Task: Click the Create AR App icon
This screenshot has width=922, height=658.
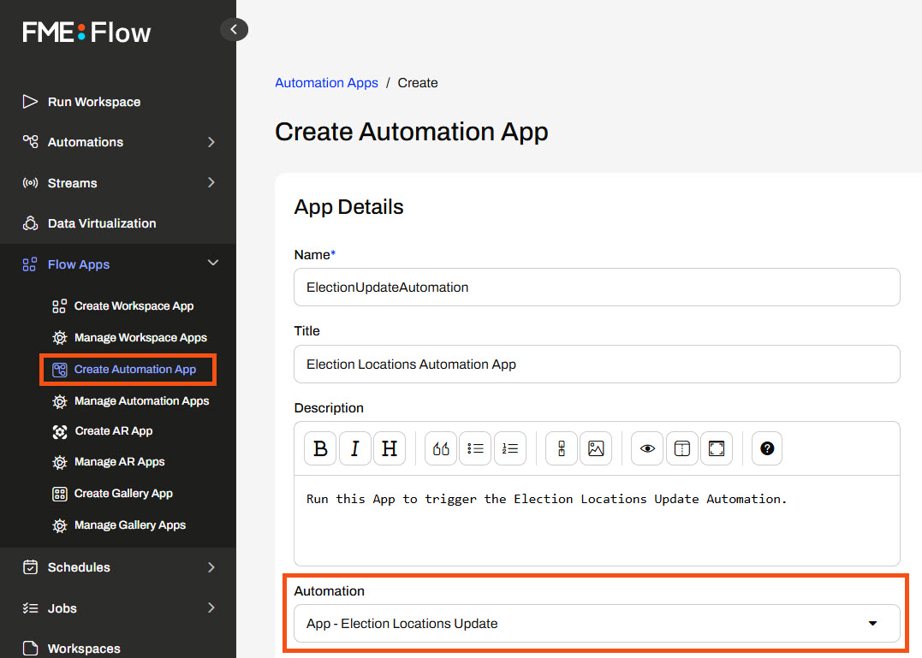Action: pyautogui.click(x=59, y=432)
